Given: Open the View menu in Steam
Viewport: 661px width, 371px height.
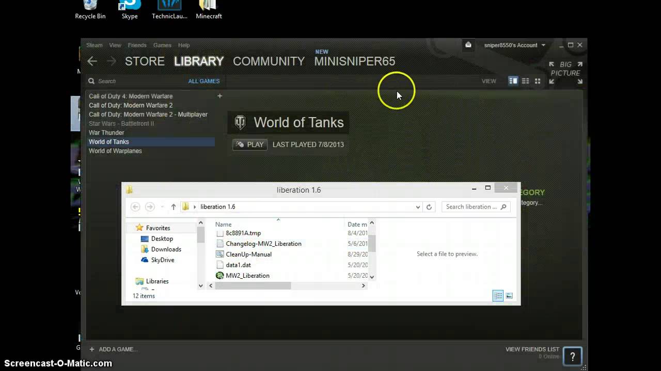Looking at the screenshot, I should pos(115,45).
